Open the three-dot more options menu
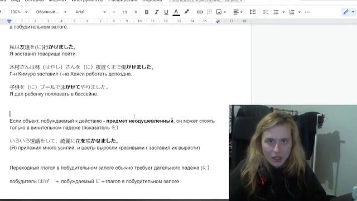 click(307, 12)
